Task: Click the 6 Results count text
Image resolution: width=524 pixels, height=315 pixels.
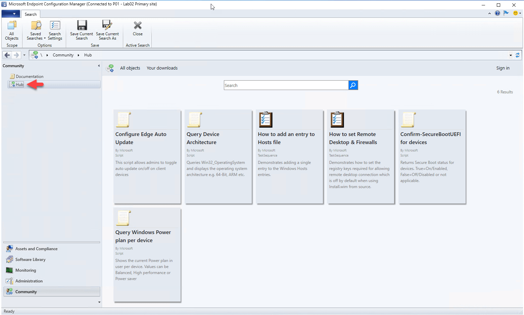Action: coord(505,92)
